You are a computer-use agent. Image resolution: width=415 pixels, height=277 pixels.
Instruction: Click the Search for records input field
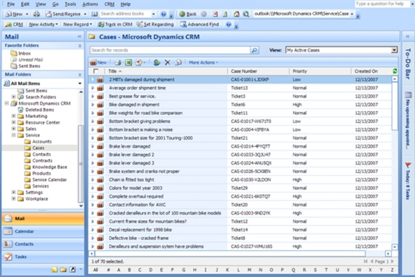tap(170, 50)
